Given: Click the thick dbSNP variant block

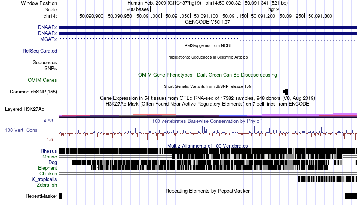Looking at the screenshot, I should tap(286, 92).
